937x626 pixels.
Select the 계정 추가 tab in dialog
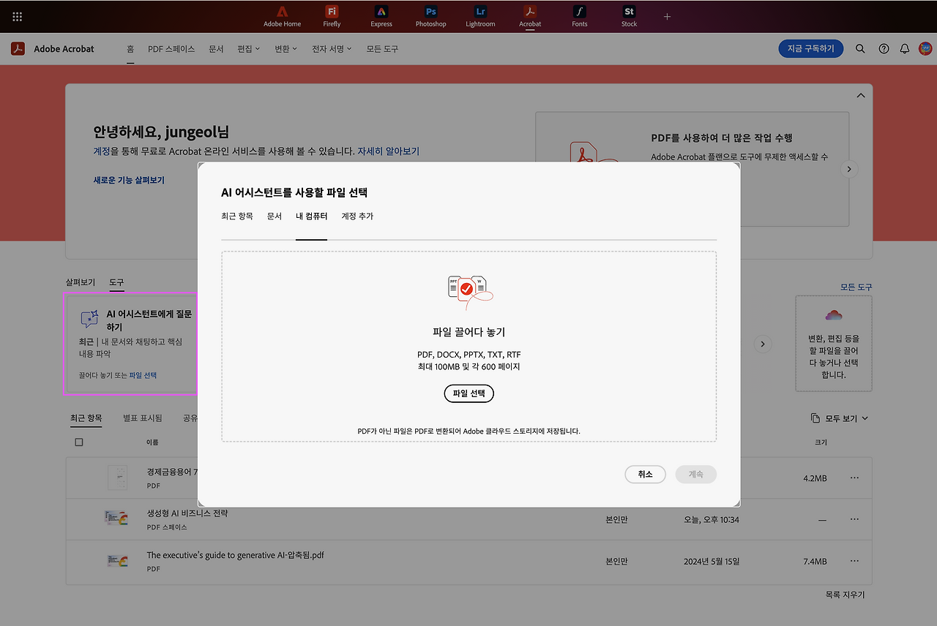point(357,216)
